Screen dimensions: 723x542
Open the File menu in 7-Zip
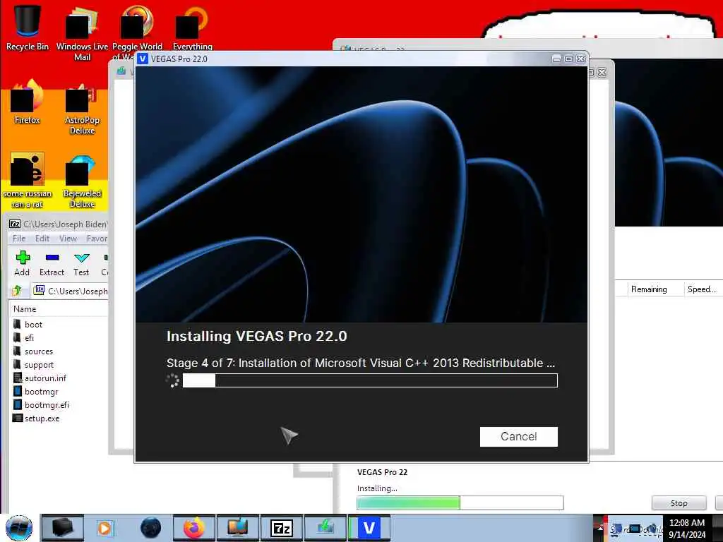pos(19,239)
